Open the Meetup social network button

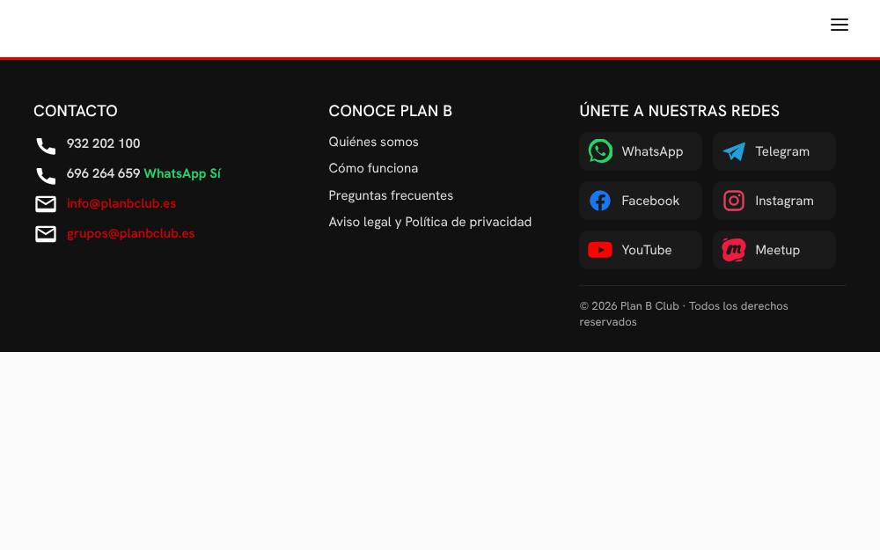coord(774,250)
